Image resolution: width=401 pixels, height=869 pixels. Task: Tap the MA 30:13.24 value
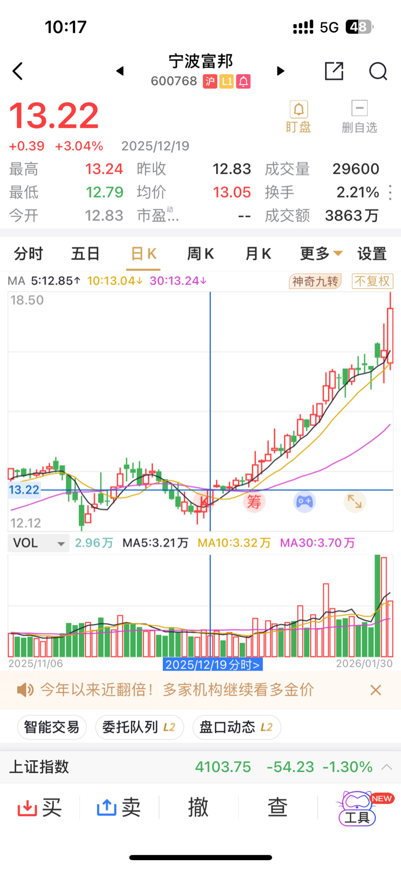178,281
